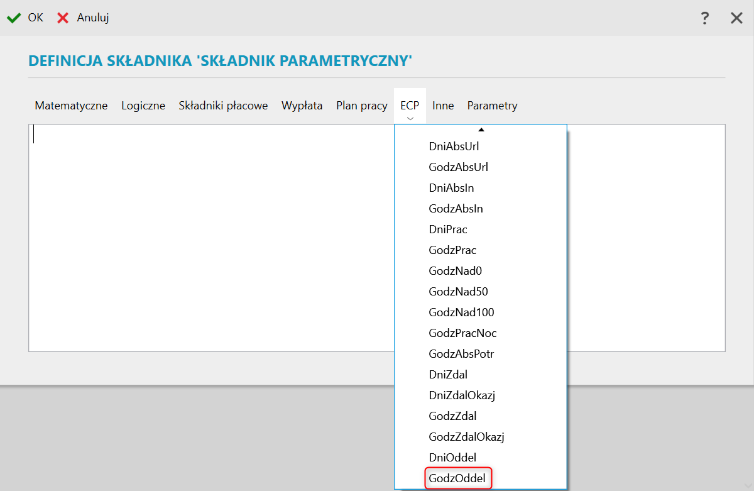
Task: Expand the Logiczne functions menu
Action: click(x=143, y=106)
